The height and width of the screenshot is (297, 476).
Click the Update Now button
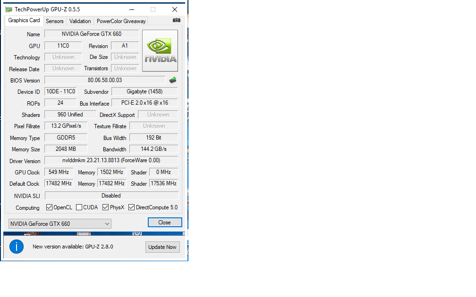162,247
